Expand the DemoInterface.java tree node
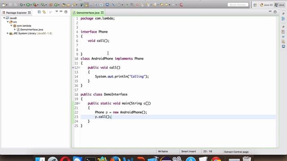287x161 pixels. tap(15, 30)
